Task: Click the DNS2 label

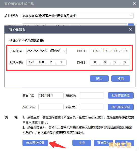Action: 82,63
